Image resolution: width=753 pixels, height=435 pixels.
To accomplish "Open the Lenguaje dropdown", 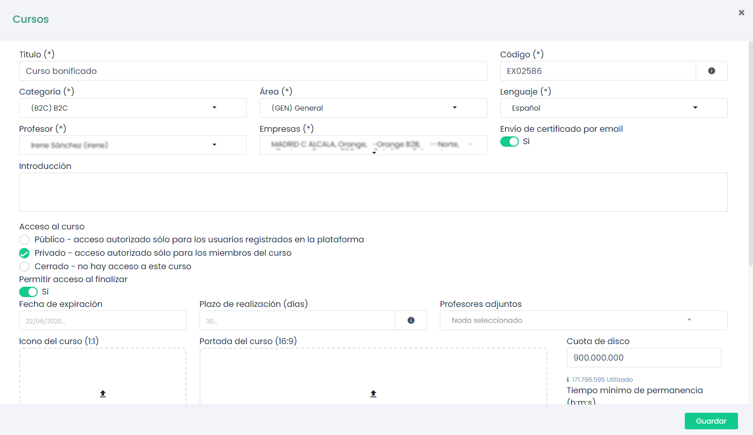I will coord(613,108).
